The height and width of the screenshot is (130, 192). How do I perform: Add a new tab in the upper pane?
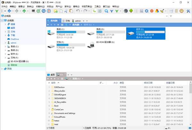(x=84, y=21)
